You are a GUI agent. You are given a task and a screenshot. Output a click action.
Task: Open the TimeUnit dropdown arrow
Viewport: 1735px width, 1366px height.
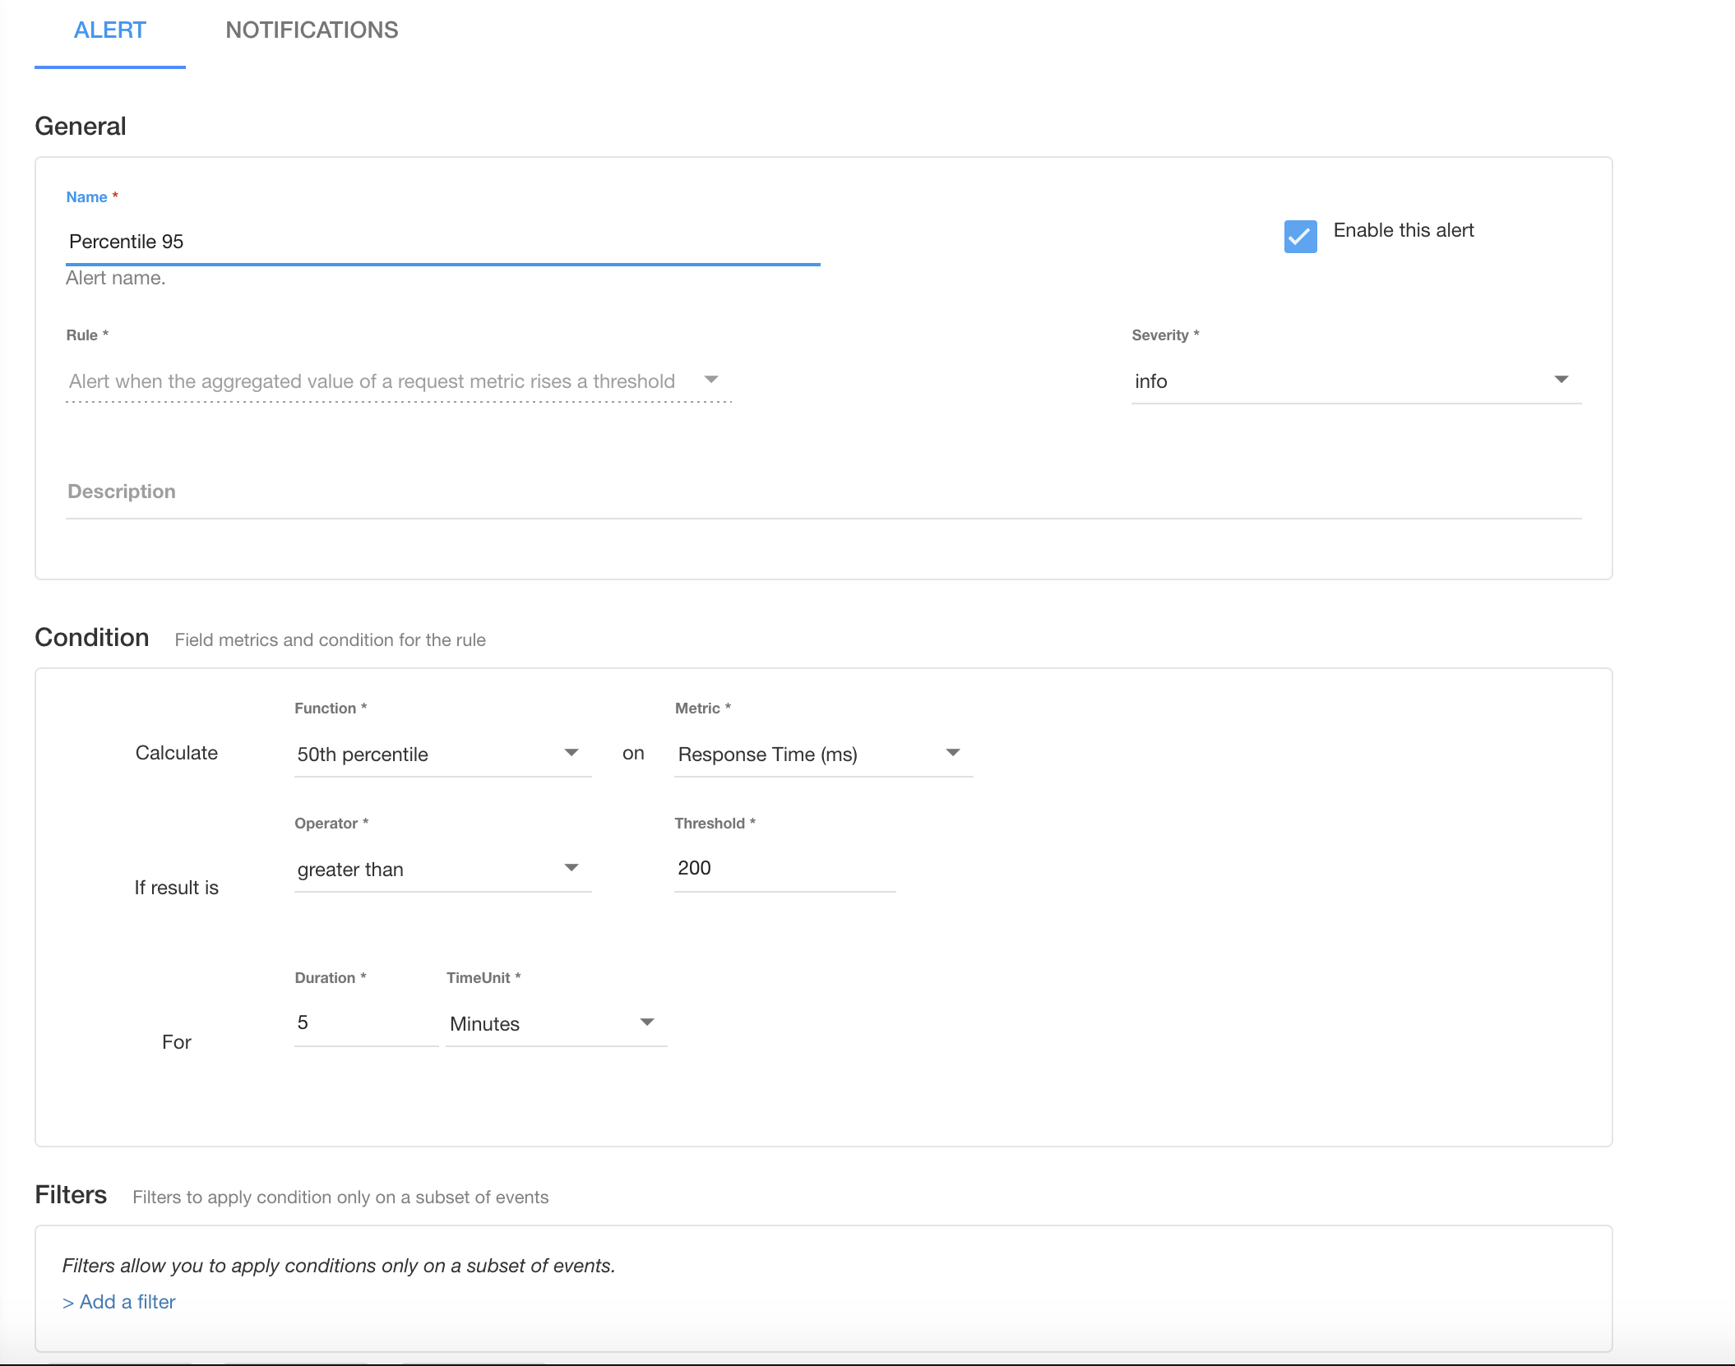pyautogui.click(x=647, y=1022)
